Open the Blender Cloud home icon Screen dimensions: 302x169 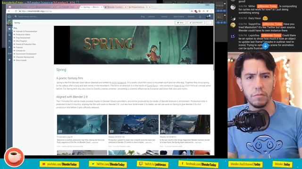tap(9, 17)
